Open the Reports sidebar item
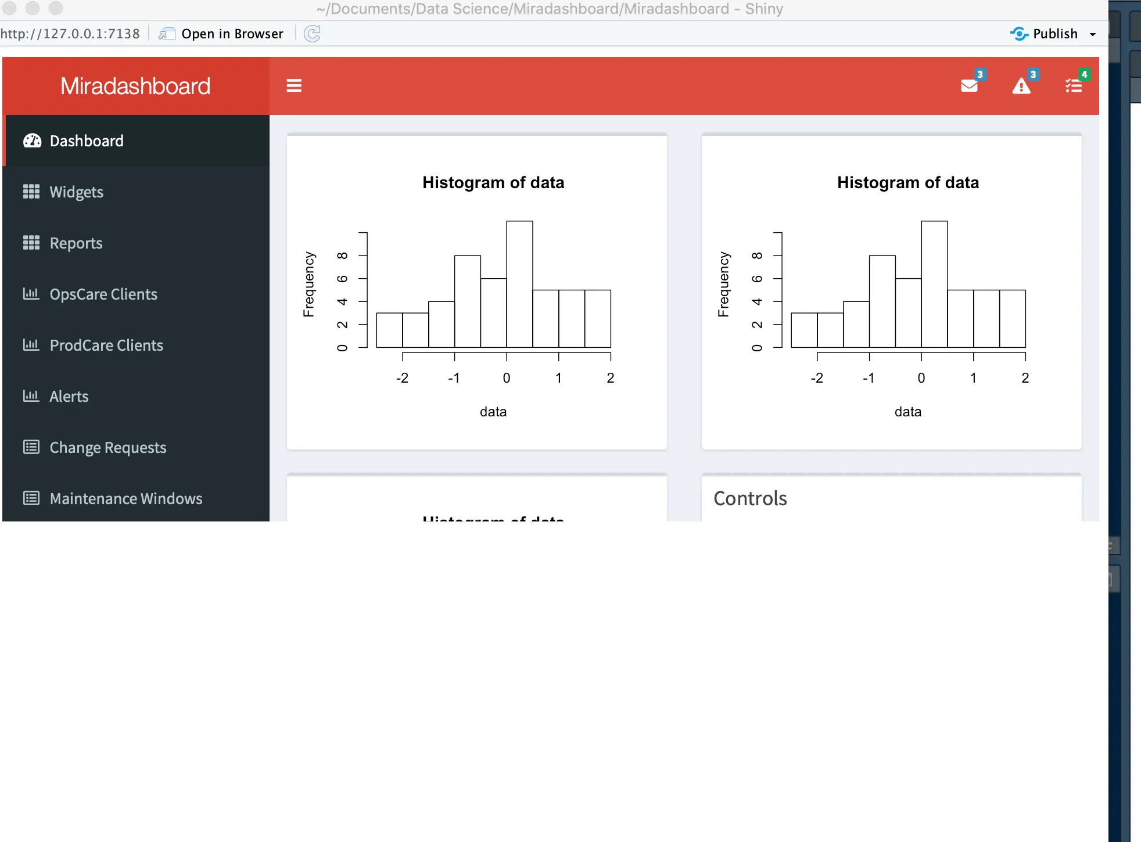 click(x=76, y=243)
